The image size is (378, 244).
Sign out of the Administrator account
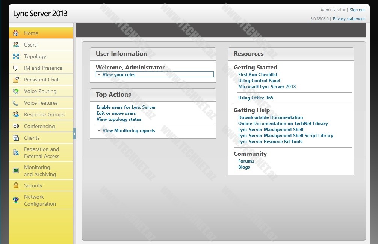pyautogui.click(x=357, y=10)
